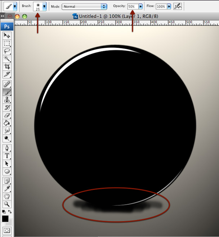Collapse the toolbox with double-arrow
Viewport: 219px width, 237px height.
[3, 16]
